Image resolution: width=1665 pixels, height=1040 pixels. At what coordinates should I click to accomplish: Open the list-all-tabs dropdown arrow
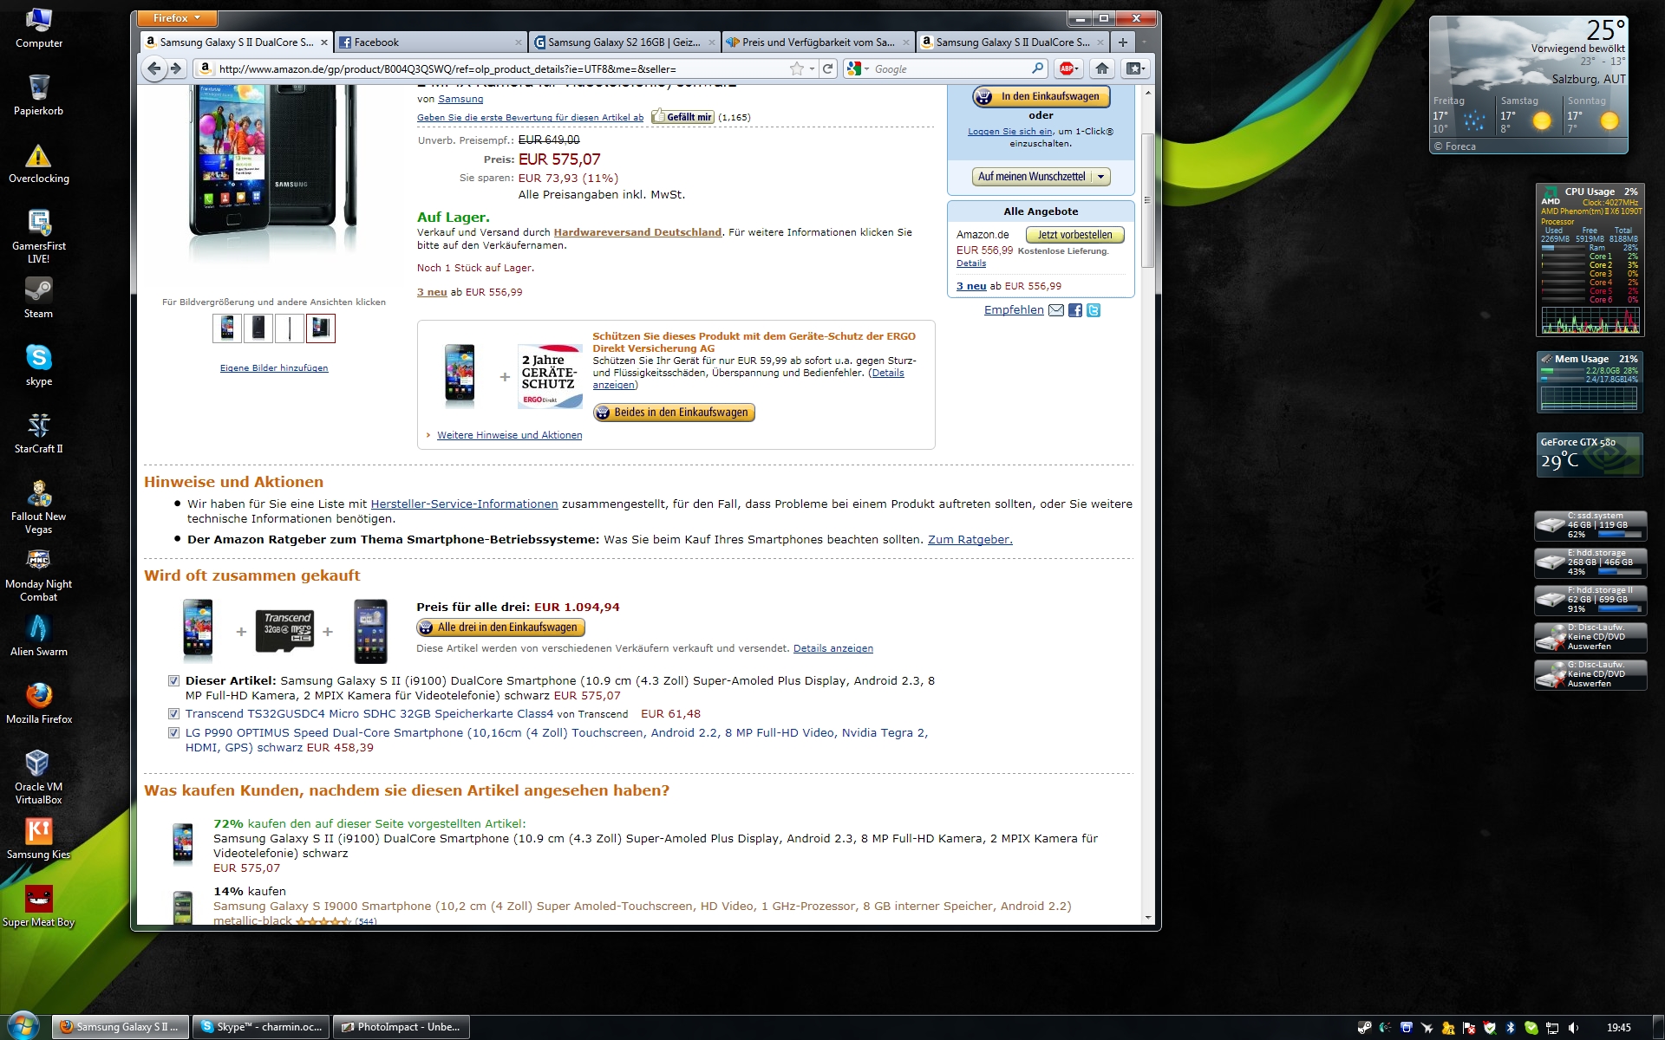[1145, 42]
